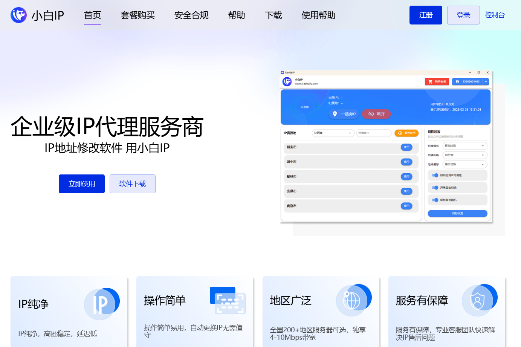The image size is (521, 347).
Task: Click the 小白IP fox logo in header
Action: pyautogui.click(x=18, y=15)
